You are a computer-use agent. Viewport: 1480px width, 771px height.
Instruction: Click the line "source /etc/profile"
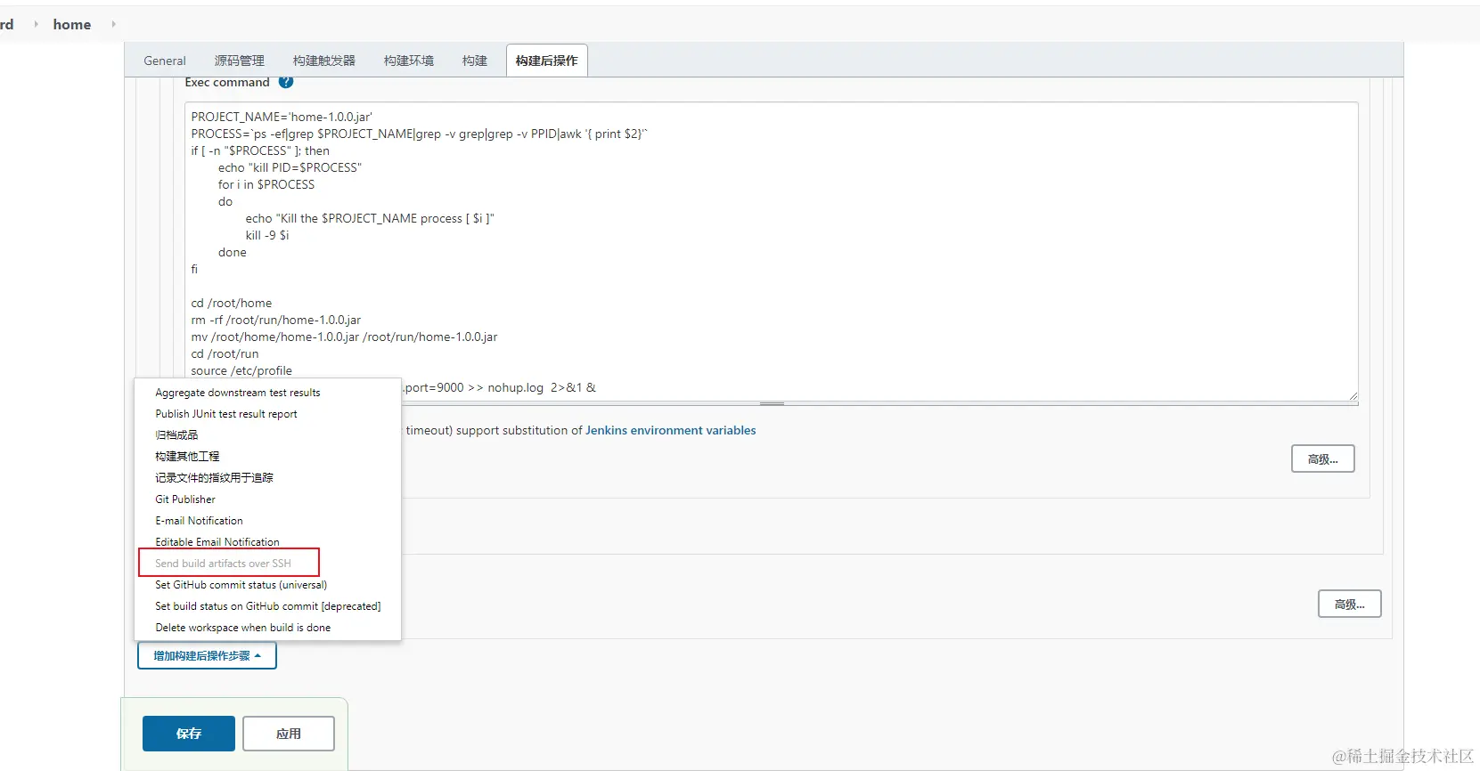tap(241, 370)
